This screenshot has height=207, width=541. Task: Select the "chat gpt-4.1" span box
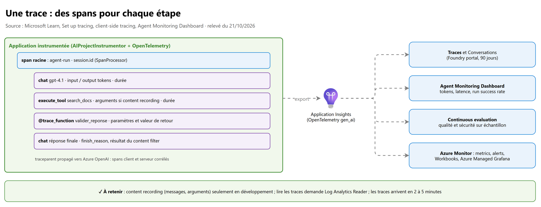click(152, 81)
